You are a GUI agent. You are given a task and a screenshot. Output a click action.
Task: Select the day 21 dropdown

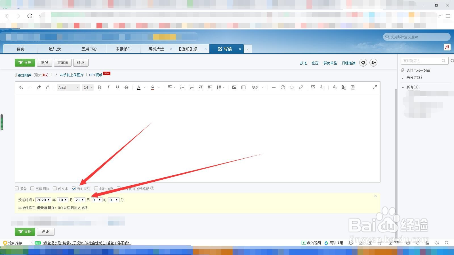[79, 200]
